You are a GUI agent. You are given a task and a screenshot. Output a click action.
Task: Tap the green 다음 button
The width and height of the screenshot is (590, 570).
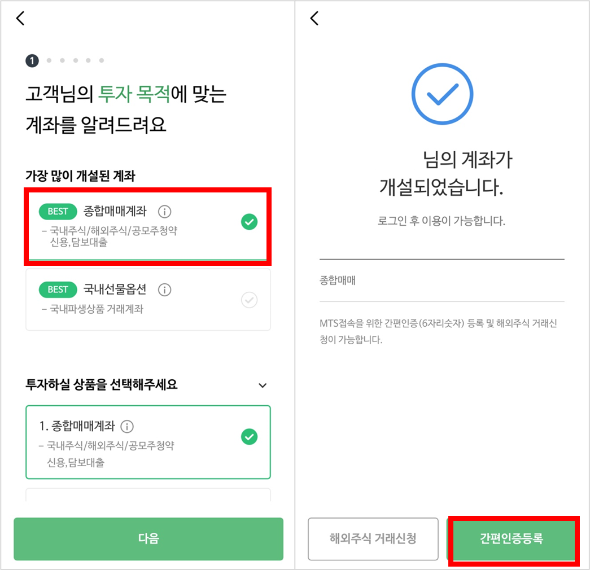click(148, 539)
